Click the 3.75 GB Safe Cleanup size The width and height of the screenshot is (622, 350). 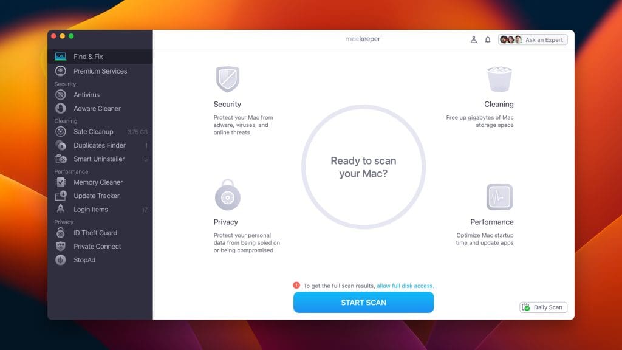click(x=137, y=132)
